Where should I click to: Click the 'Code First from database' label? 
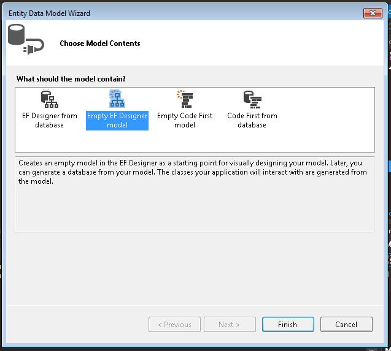click(252, 120)
